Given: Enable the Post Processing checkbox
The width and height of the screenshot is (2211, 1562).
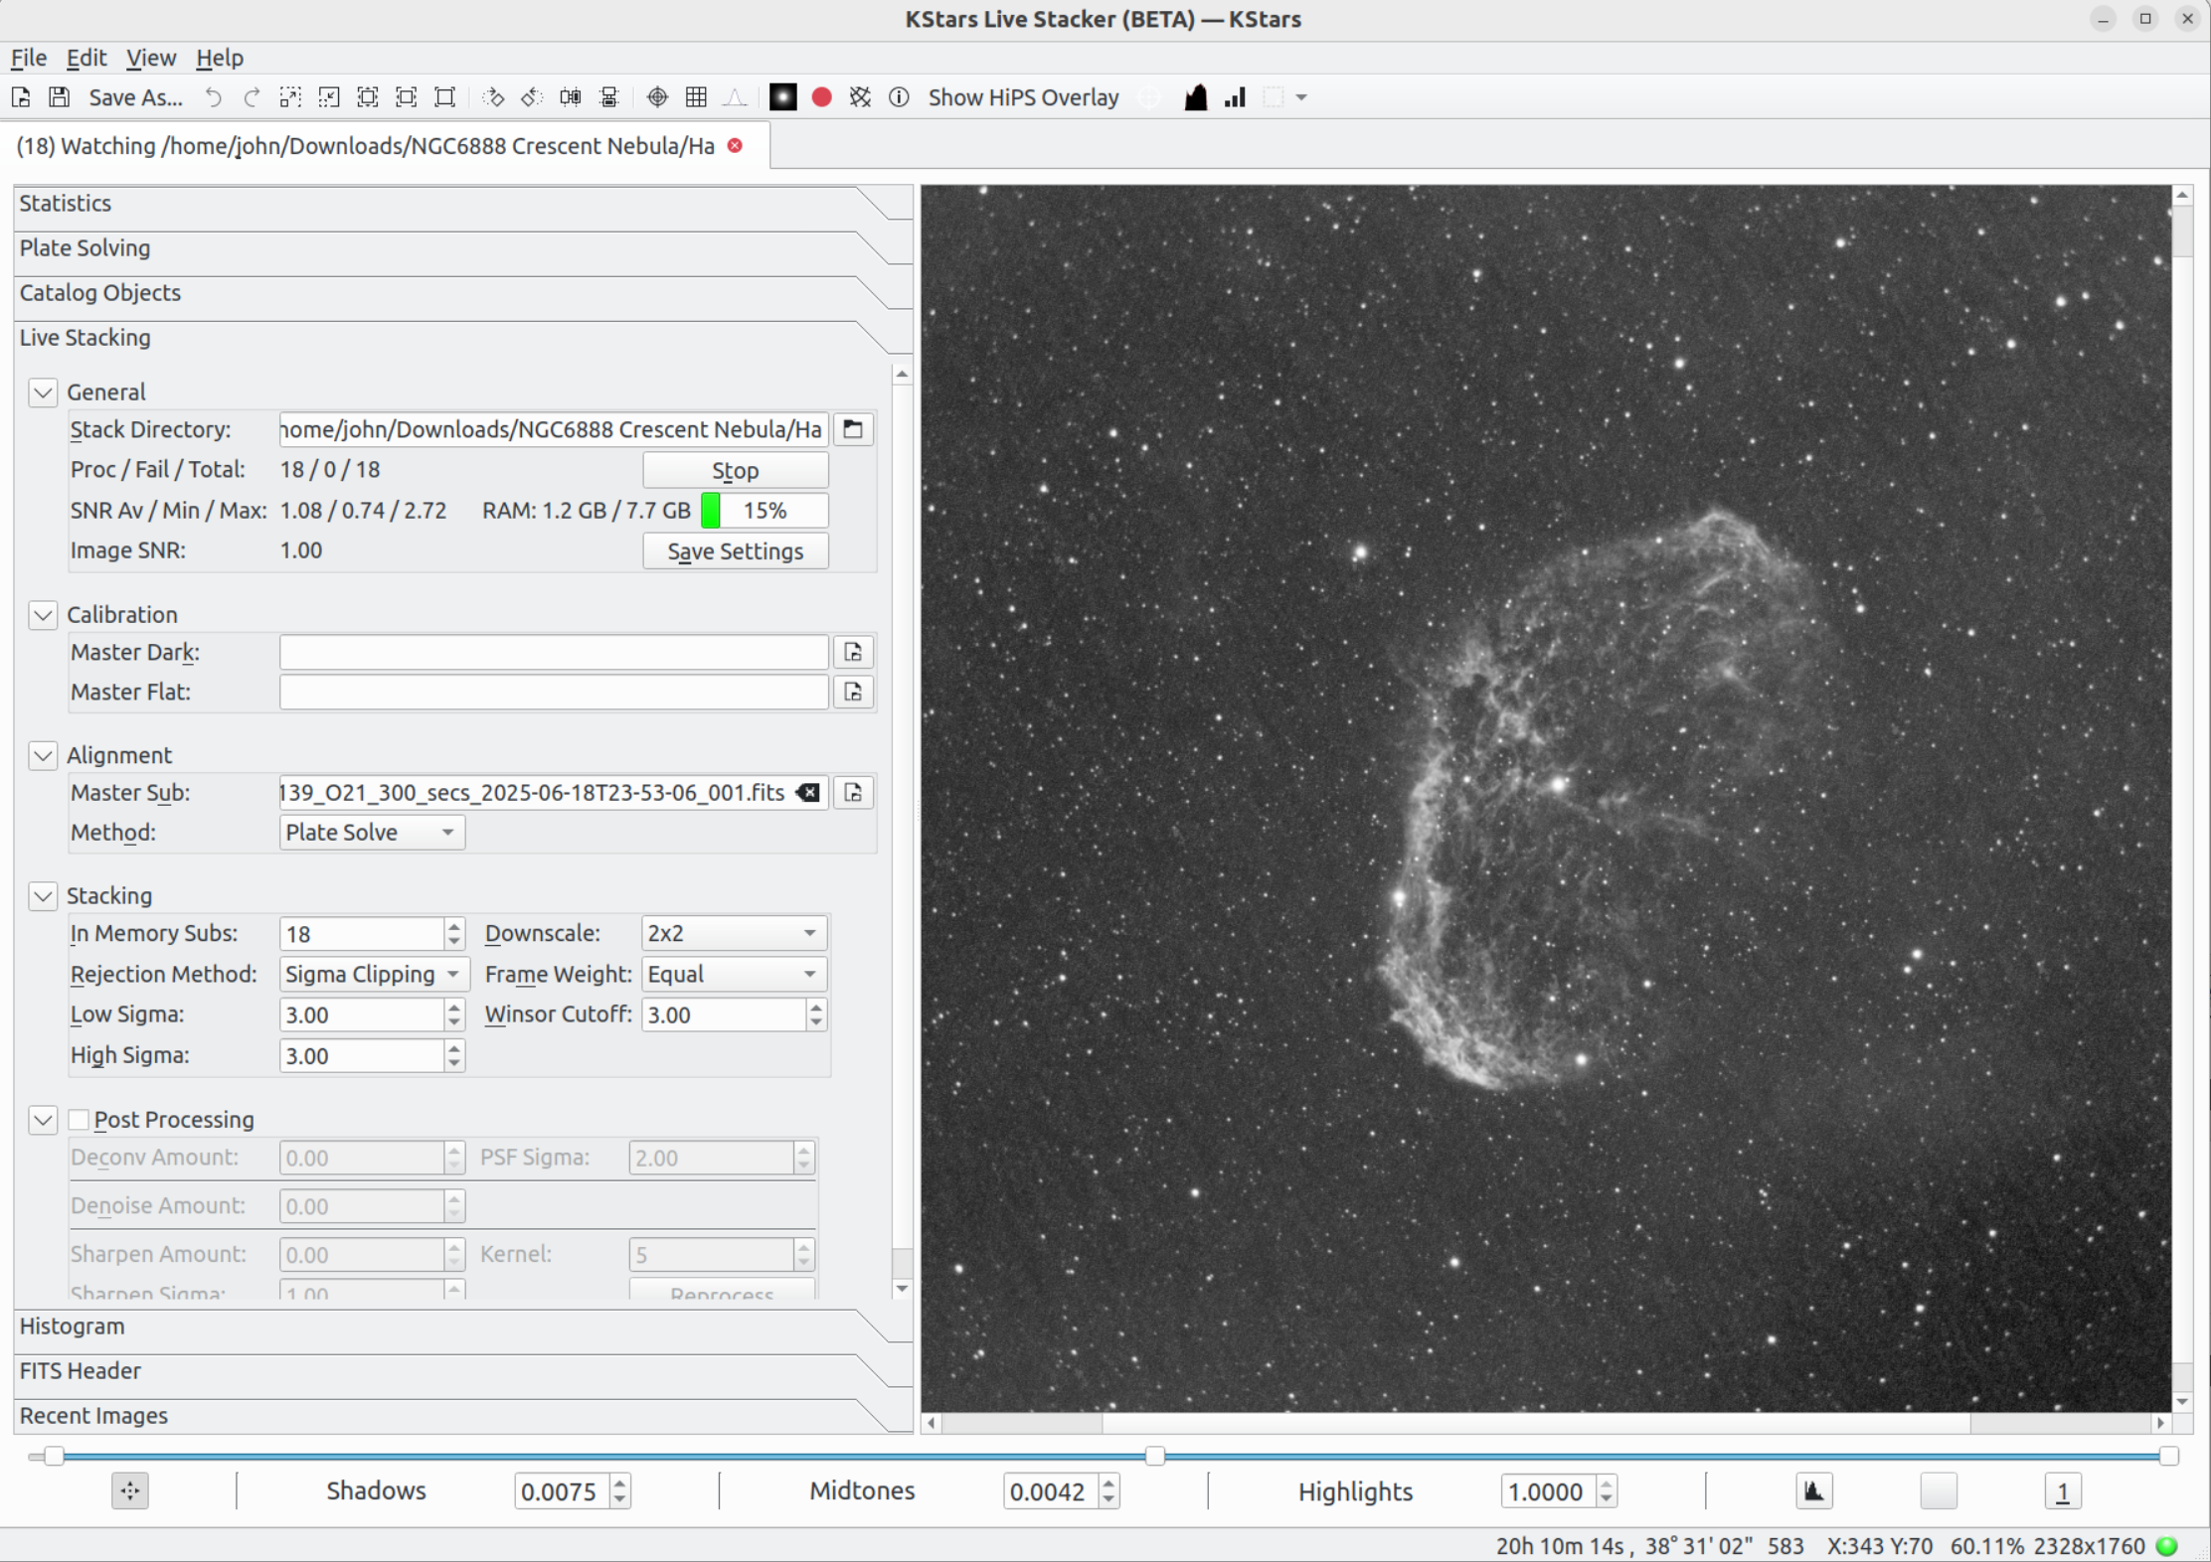Looking at the screenshot, I should click(80, 1120).
